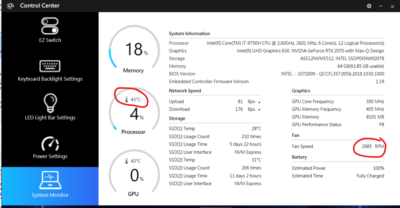Viewport: 400px width, 208px height.
Task: Click the RTX 2070 graphics value
Action: (310, 51)
